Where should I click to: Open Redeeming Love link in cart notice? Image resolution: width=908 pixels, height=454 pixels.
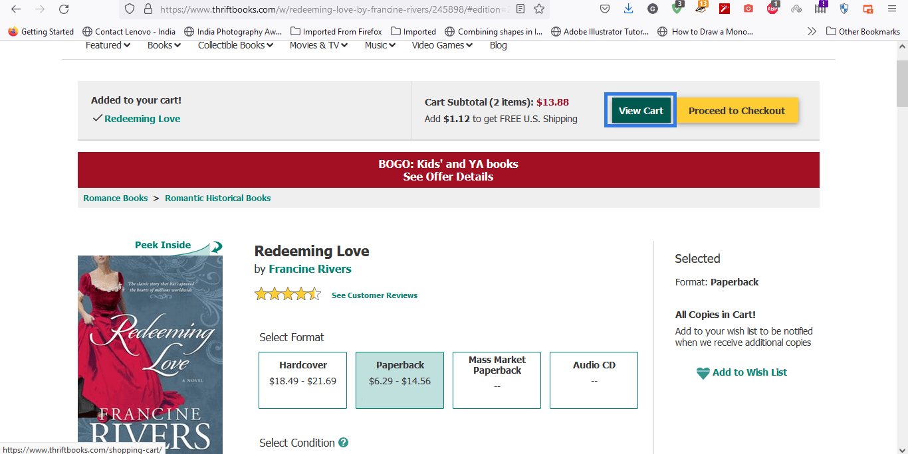click(142, 119)
